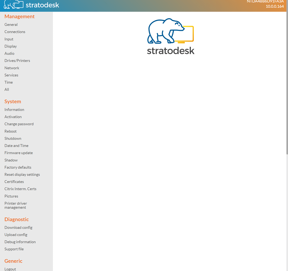Select Factory defaults
The width and height of the screenshot is (288, 271).
click(18, 167)
